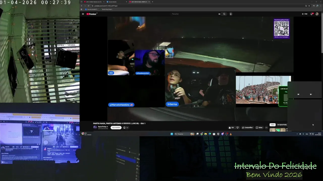Click the '@thealexandrez' name tag in video
323x181 pixels.
pos(143,73)
